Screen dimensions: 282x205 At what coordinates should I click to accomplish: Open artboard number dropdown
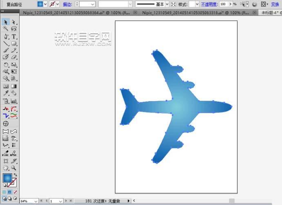[x=60, y=201]
